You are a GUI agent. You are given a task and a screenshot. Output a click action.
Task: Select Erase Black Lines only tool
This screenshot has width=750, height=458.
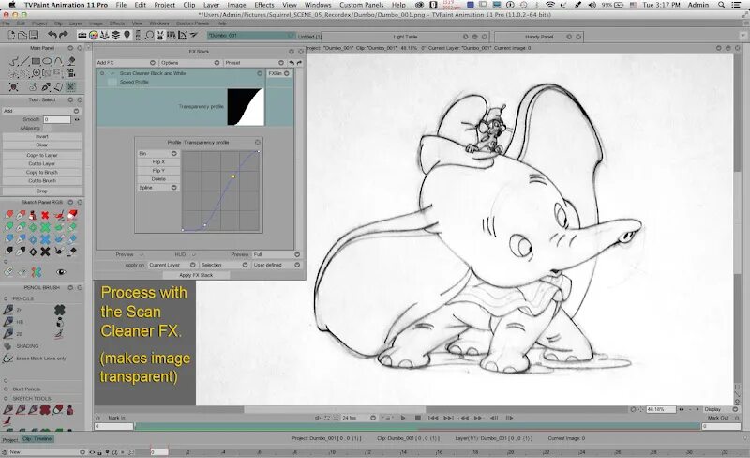(7, 359)
